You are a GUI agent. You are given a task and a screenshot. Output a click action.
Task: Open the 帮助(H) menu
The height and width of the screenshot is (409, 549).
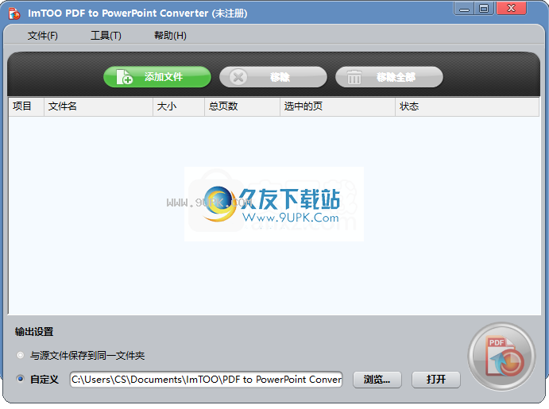(170, 36)
